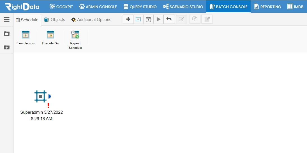Toggle the hamburger sidebar menu
Screen dimensions: 307x153
click(x=7, y=19)
